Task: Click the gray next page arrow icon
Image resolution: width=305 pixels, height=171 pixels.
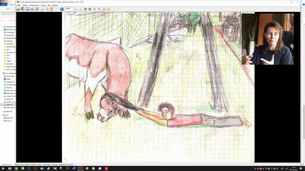Action: tap(99, 9)
